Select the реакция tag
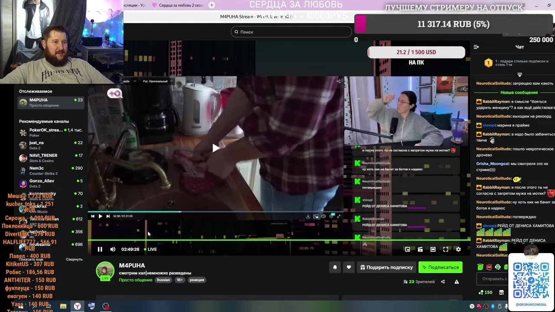 197,280
